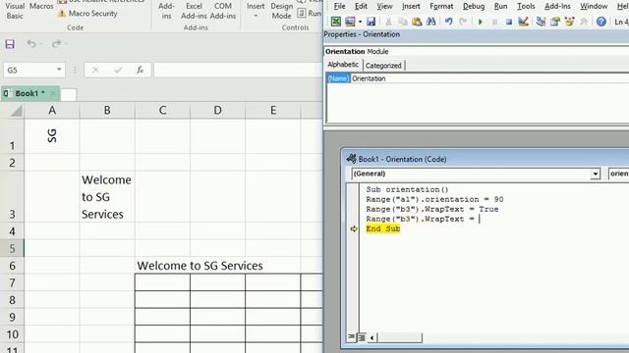The width and height of the screenshot is (629, 353).
Task: Open the File menu in VBA editor
Action: click(339, 7)
